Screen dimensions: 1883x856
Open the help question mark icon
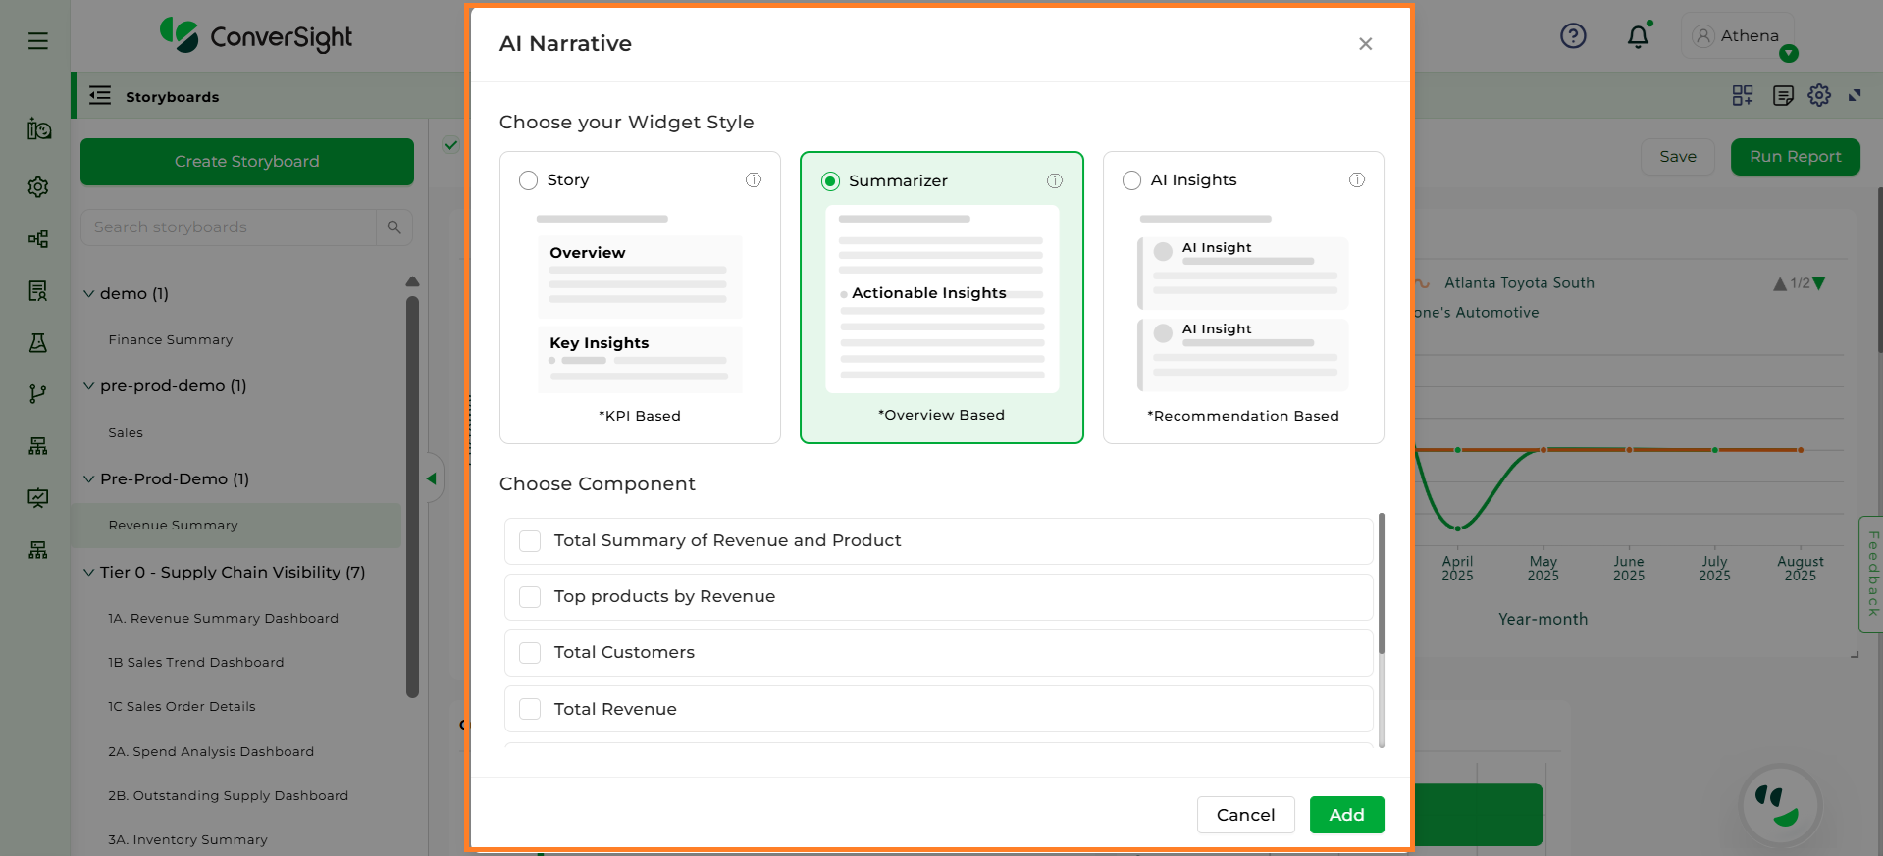pos(1573,36)
